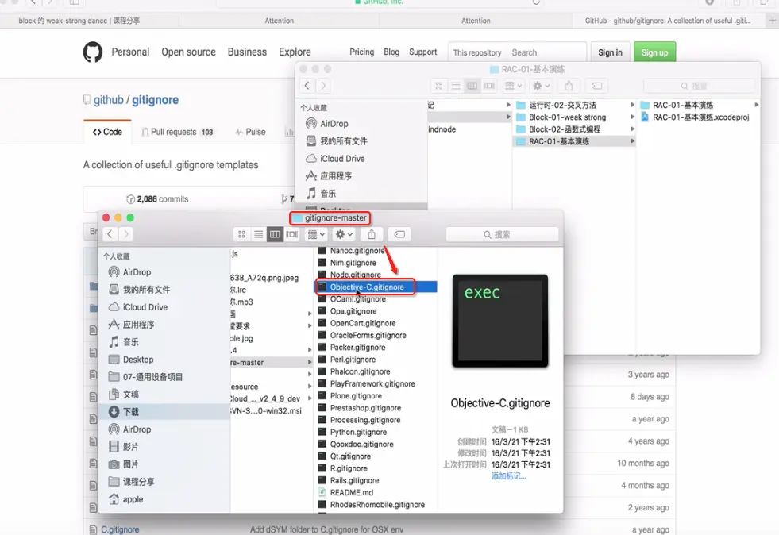779x535 pixels.
Task: Switch RAC-01 window to cover flow view
Action: (489, 86)
